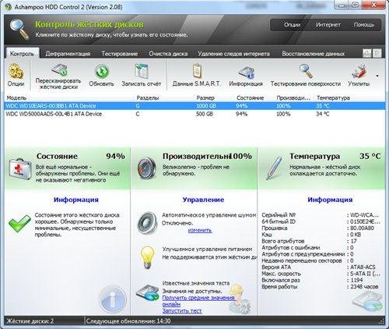The image size is (389, 329).
Task: Click the thermometer Температура icon
Action: coord(274,168)
